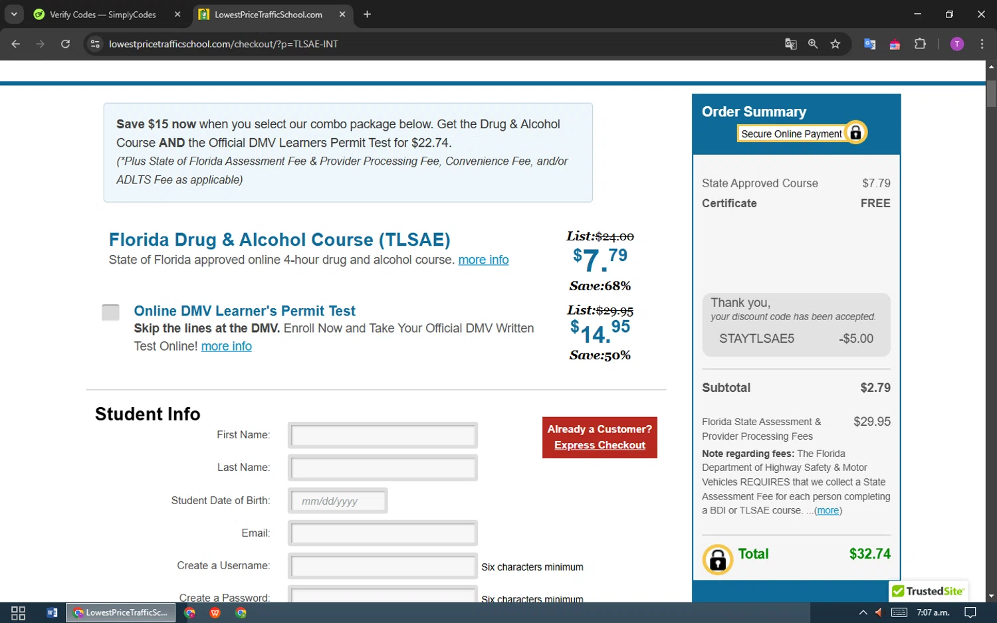Click Online DMV Learner's Permit Test heading

click(x=245, y=311)
